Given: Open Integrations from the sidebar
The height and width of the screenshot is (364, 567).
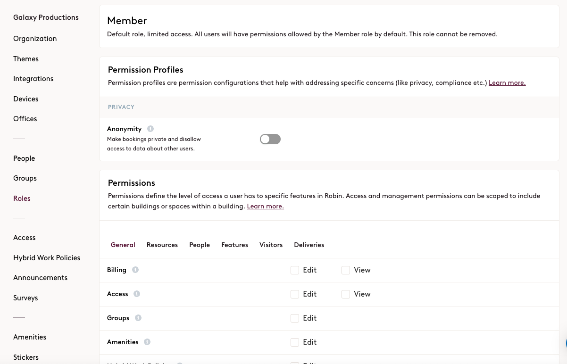Looking at the screenshot, I should [33, 79].
